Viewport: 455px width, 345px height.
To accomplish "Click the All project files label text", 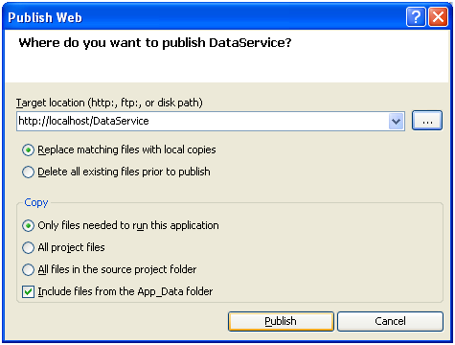I will point(71,247).
